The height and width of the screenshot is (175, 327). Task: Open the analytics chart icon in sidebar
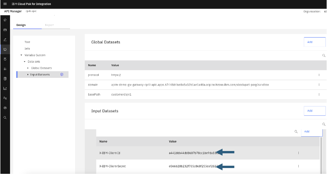point(5,88)
